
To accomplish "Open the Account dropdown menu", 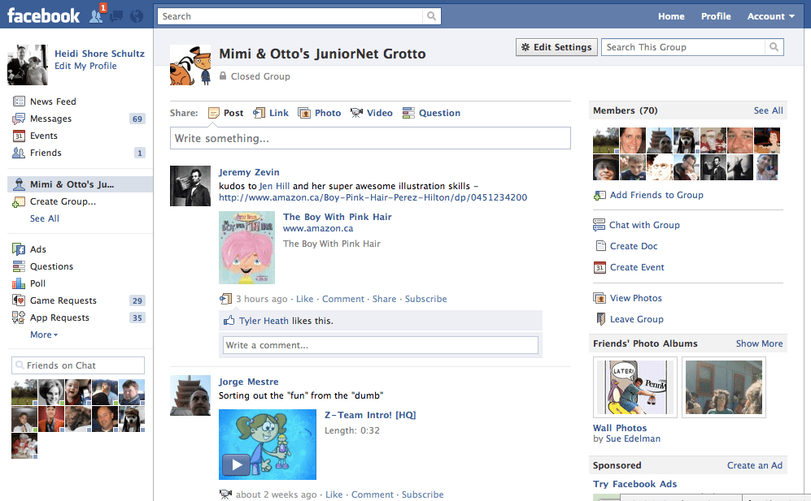I will 770,16.
